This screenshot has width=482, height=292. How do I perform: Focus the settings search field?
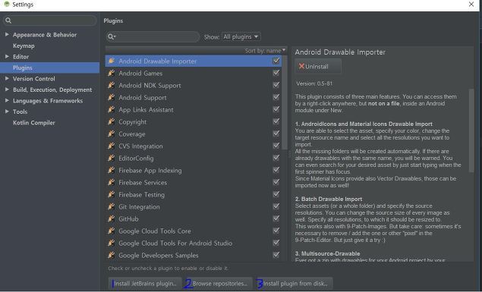point(50,20)
